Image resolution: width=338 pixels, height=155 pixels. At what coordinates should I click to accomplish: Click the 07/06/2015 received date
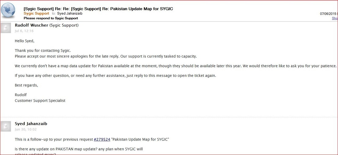tap(328, 14)
